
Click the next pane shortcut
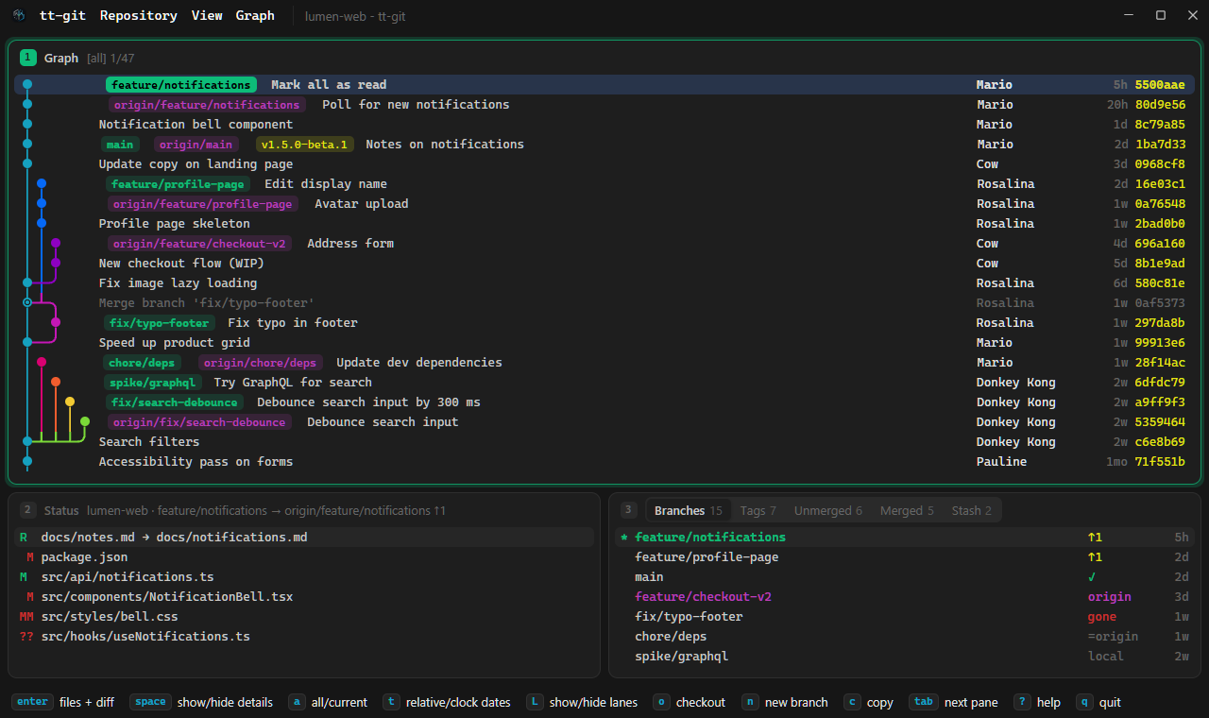(x=953, y=702)
